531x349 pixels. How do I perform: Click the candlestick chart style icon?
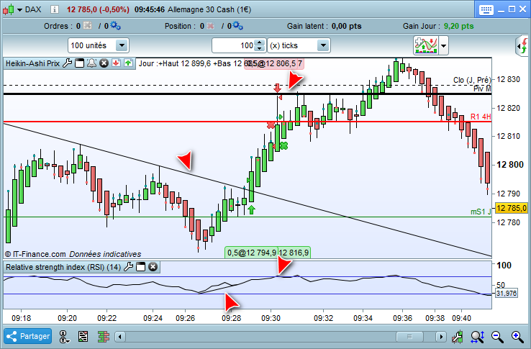[x=9, y=9]
